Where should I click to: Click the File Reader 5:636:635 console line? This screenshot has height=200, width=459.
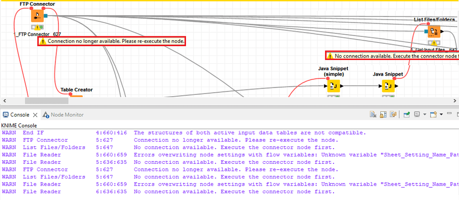(x=168, y=162)
